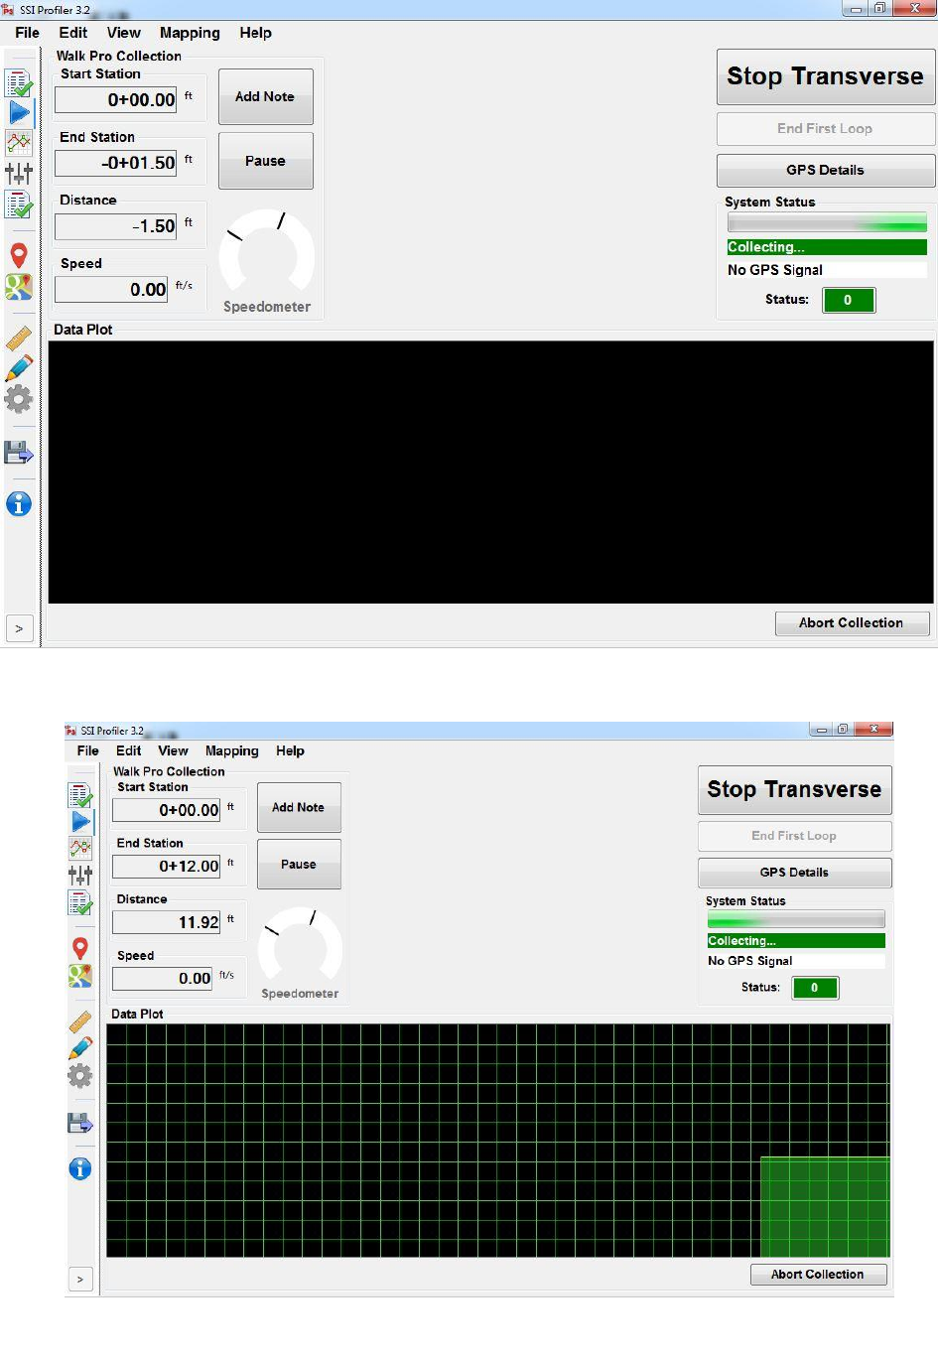
Task: Open the Edit menu in the blank-plot window
Action: [x=72, y=33]
